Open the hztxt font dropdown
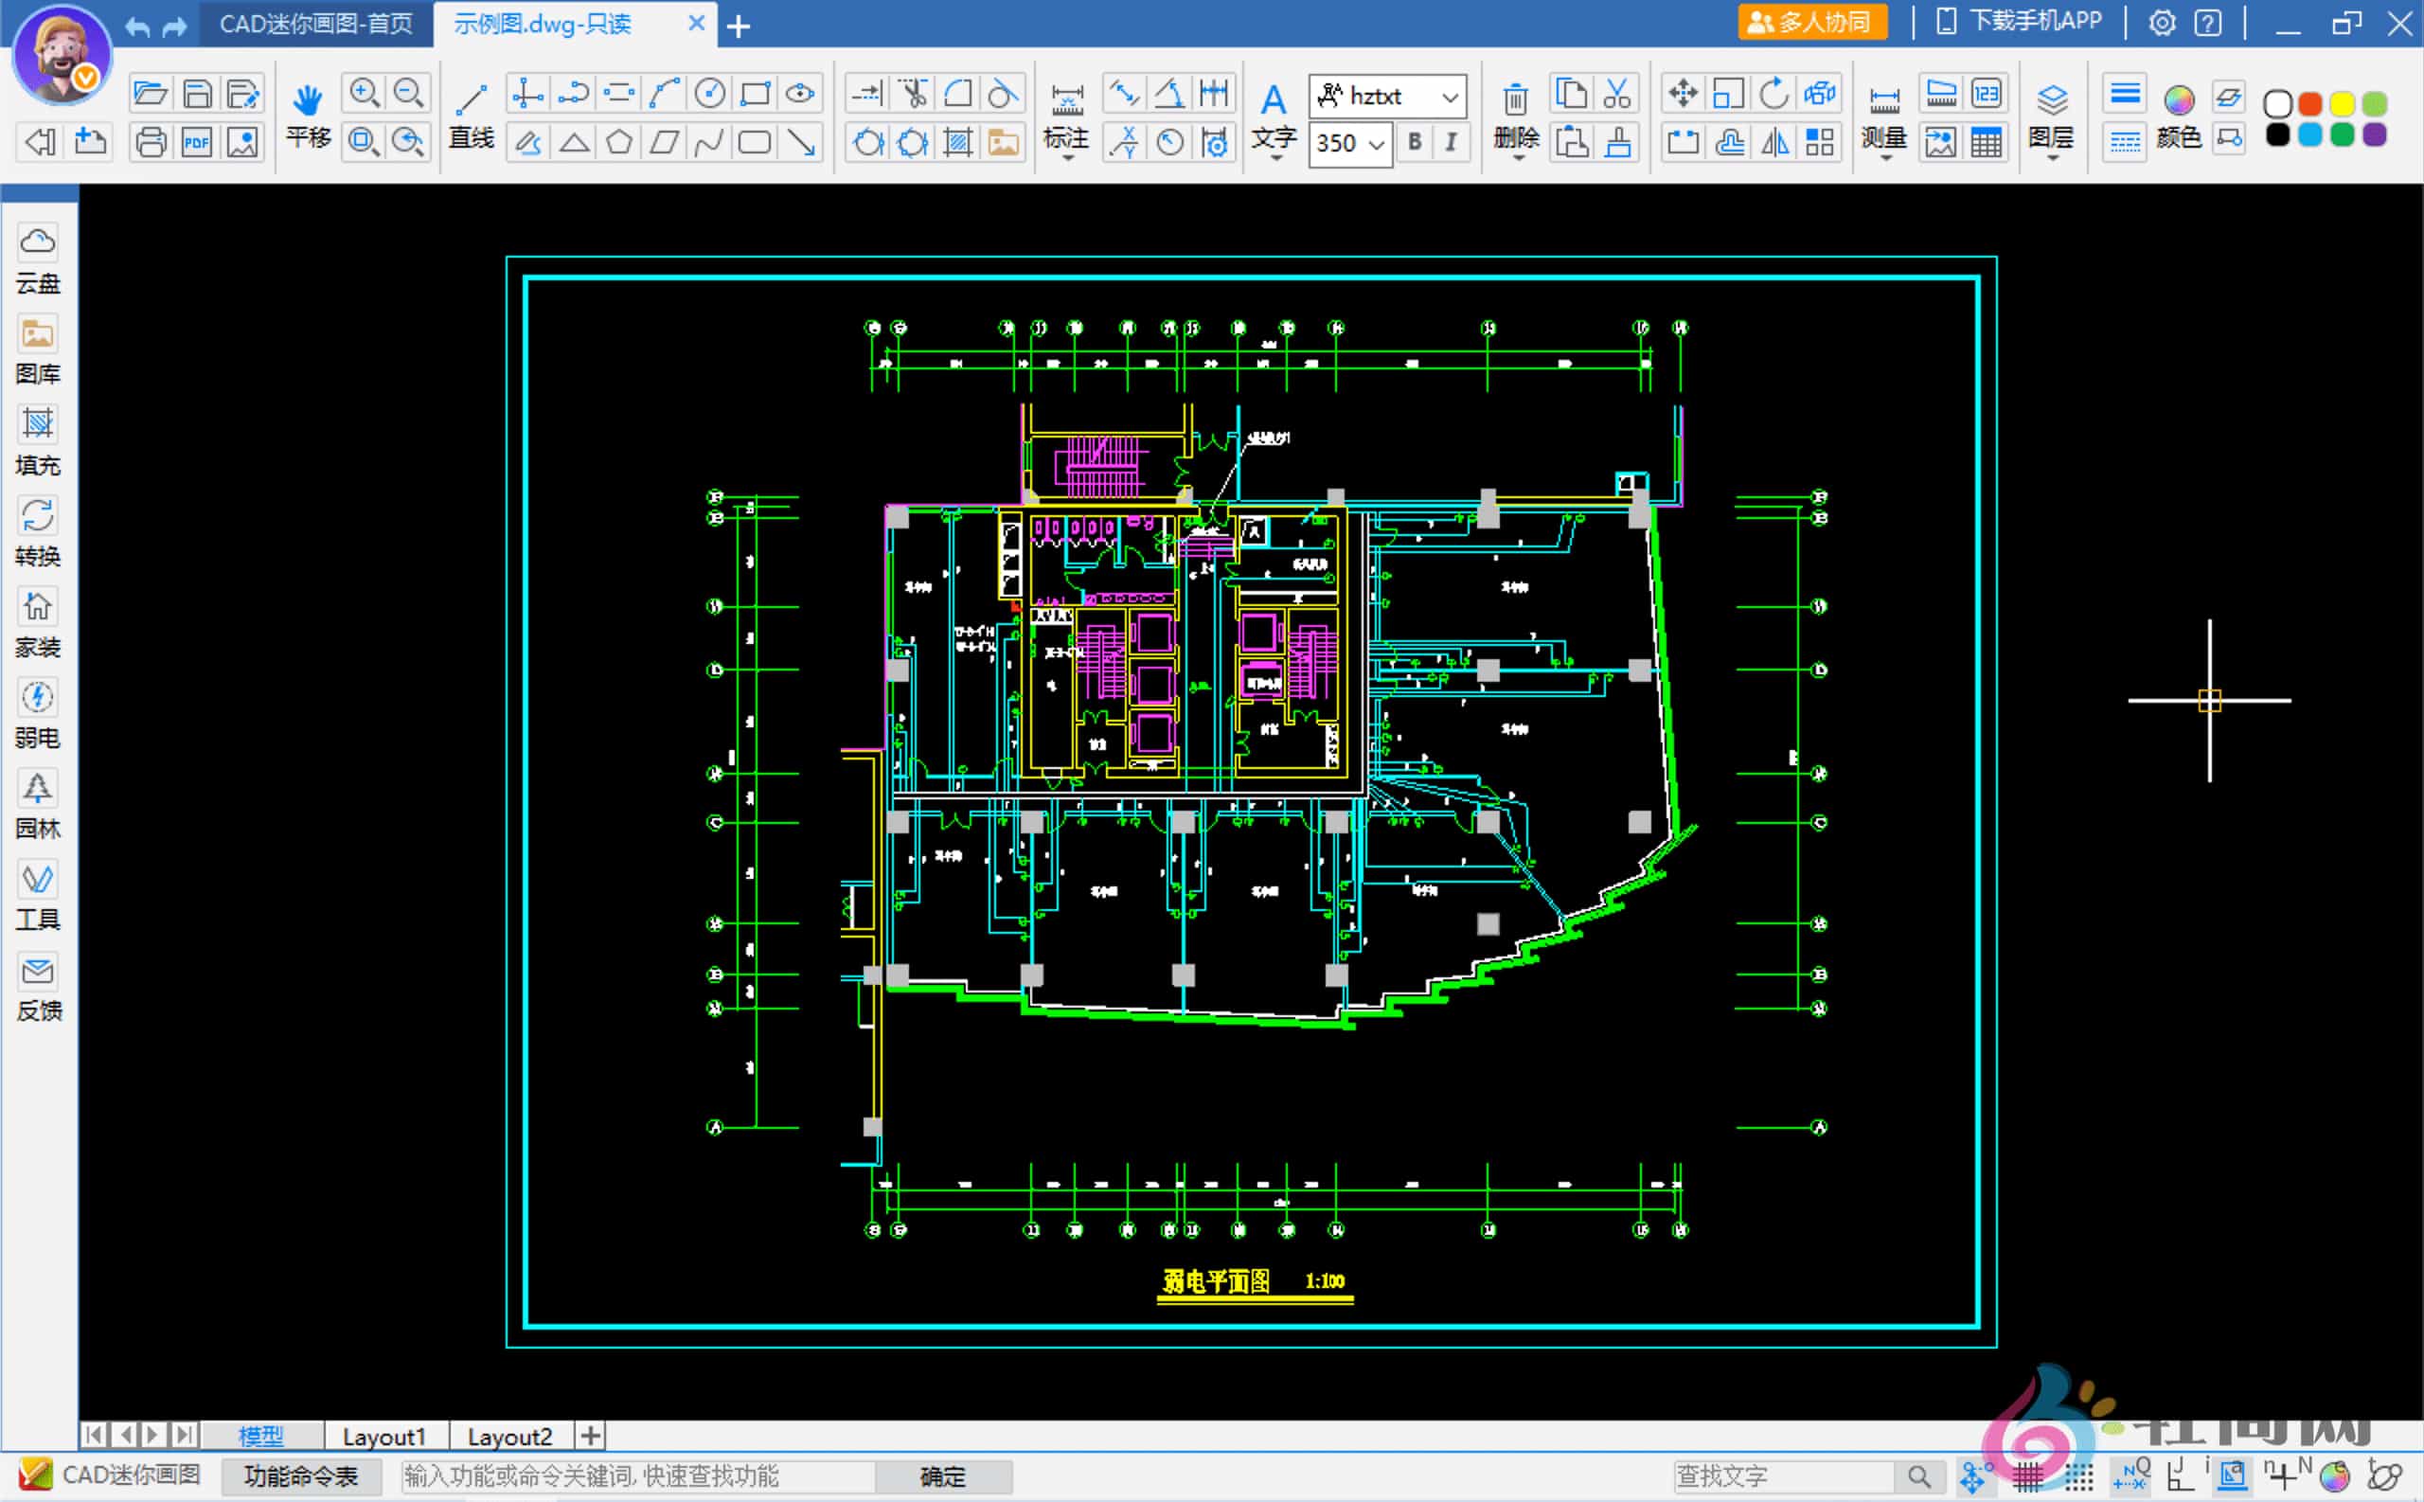The width and height of the screenshot is (2424, 1502). 1449,98
